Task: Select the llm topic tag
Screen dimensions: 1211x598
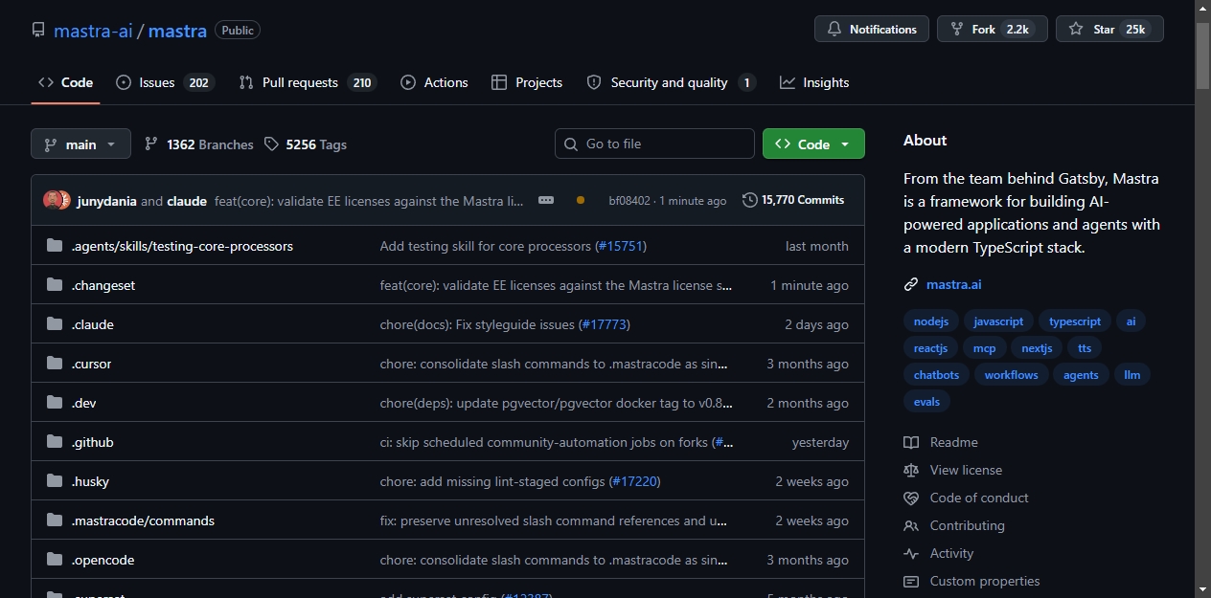Action: coord(1132,375)
